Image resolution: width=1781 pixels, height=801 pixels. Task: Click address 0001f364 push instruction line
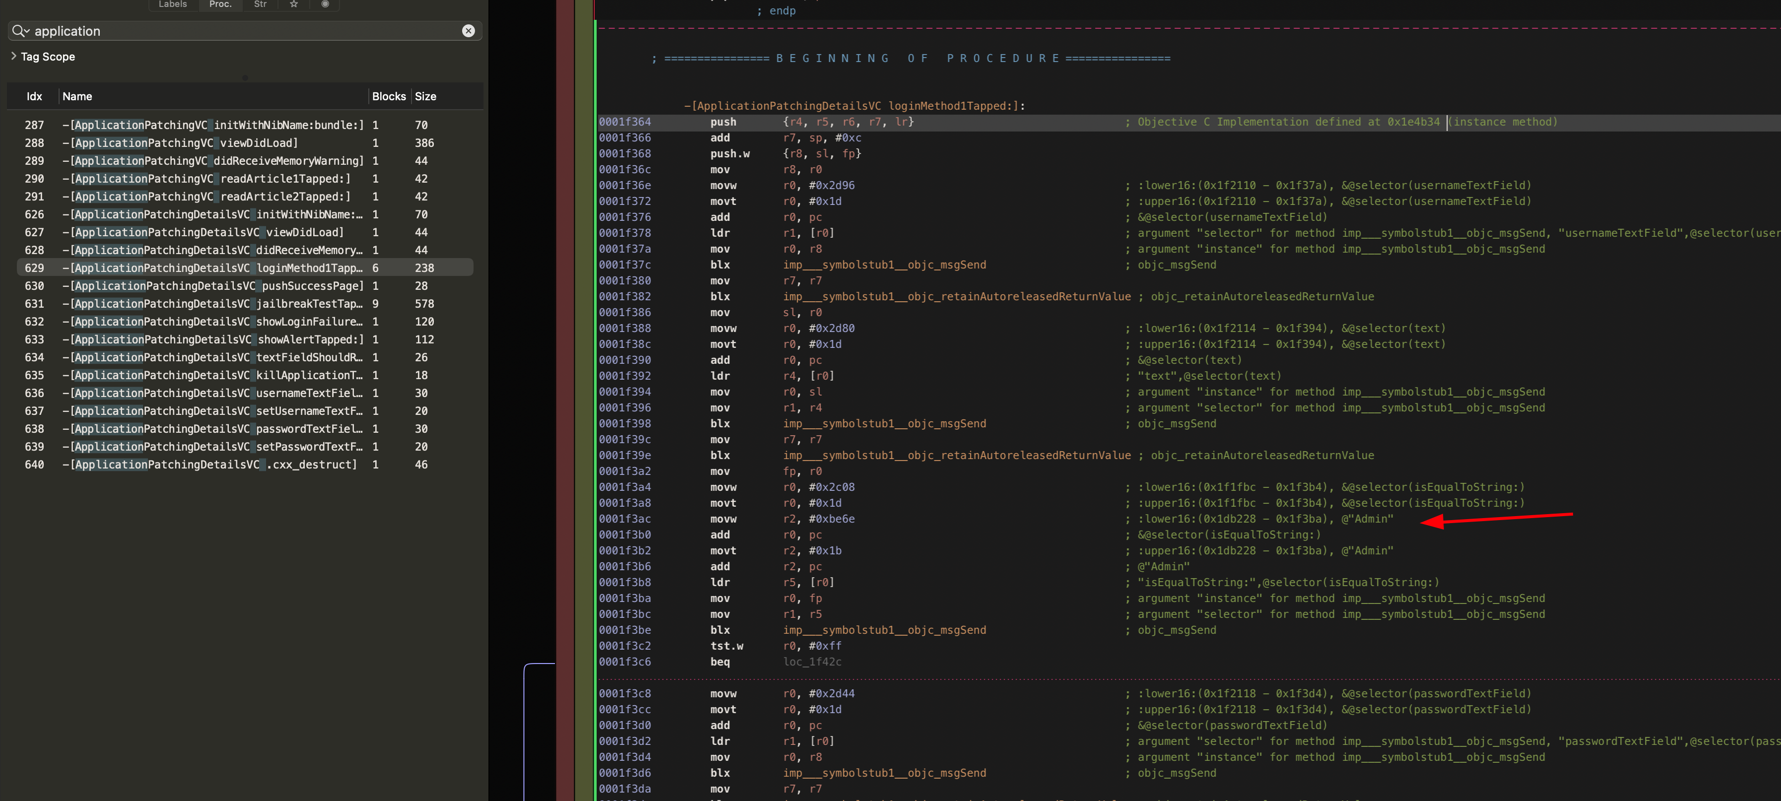coord(1189,122)
